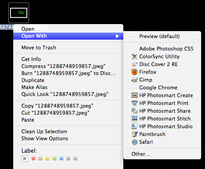The image size is (205, 169).
Task: Expand the Open With submenu arrow
Action: [117, 36]
